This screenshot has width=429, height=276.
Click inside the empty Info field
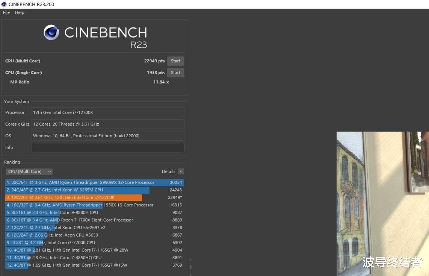pos(108,147)
